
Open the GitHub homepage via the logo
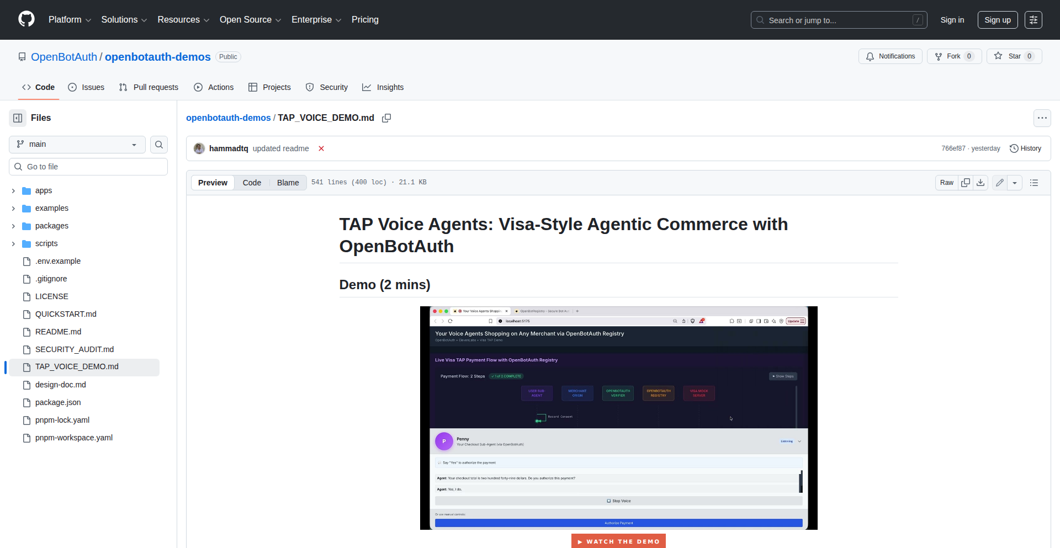tap(25, 19)
